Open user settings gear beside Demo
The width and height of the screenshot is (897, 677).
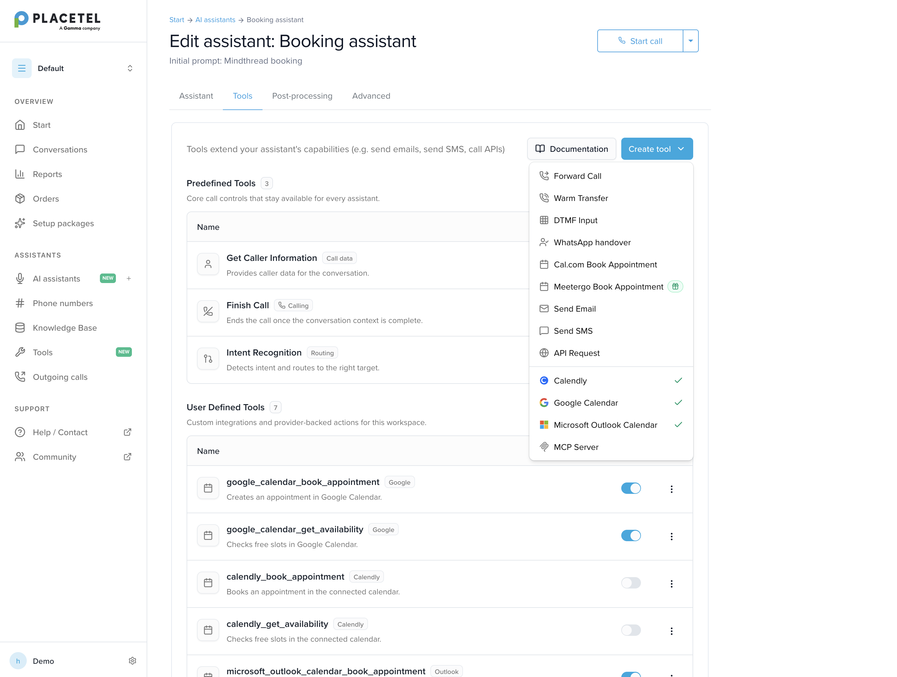point(132,661)
